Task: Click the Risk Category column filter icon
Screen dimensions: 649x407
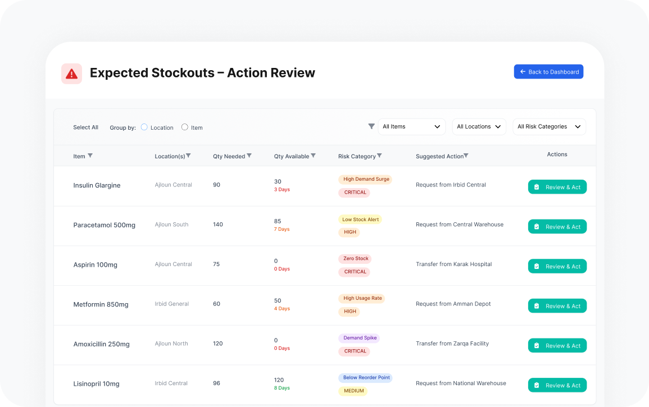Action: (x=379, y=156)
